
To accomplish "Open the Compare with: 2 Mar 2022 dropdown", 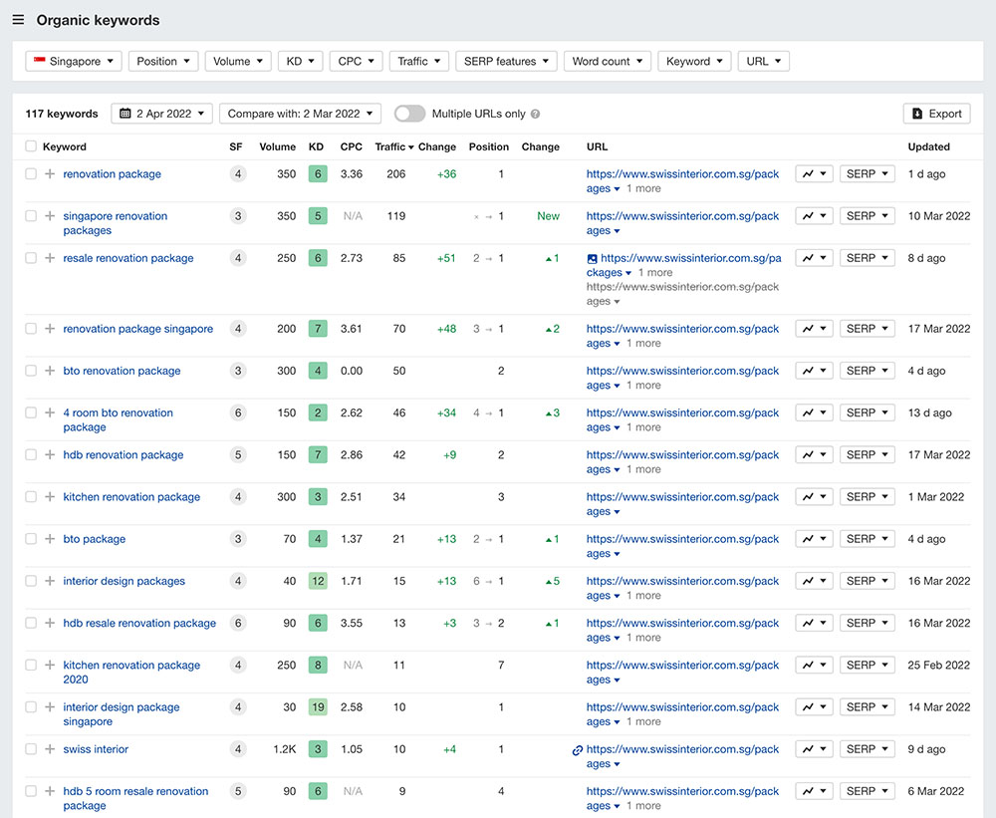I will [x=300, y=114].
